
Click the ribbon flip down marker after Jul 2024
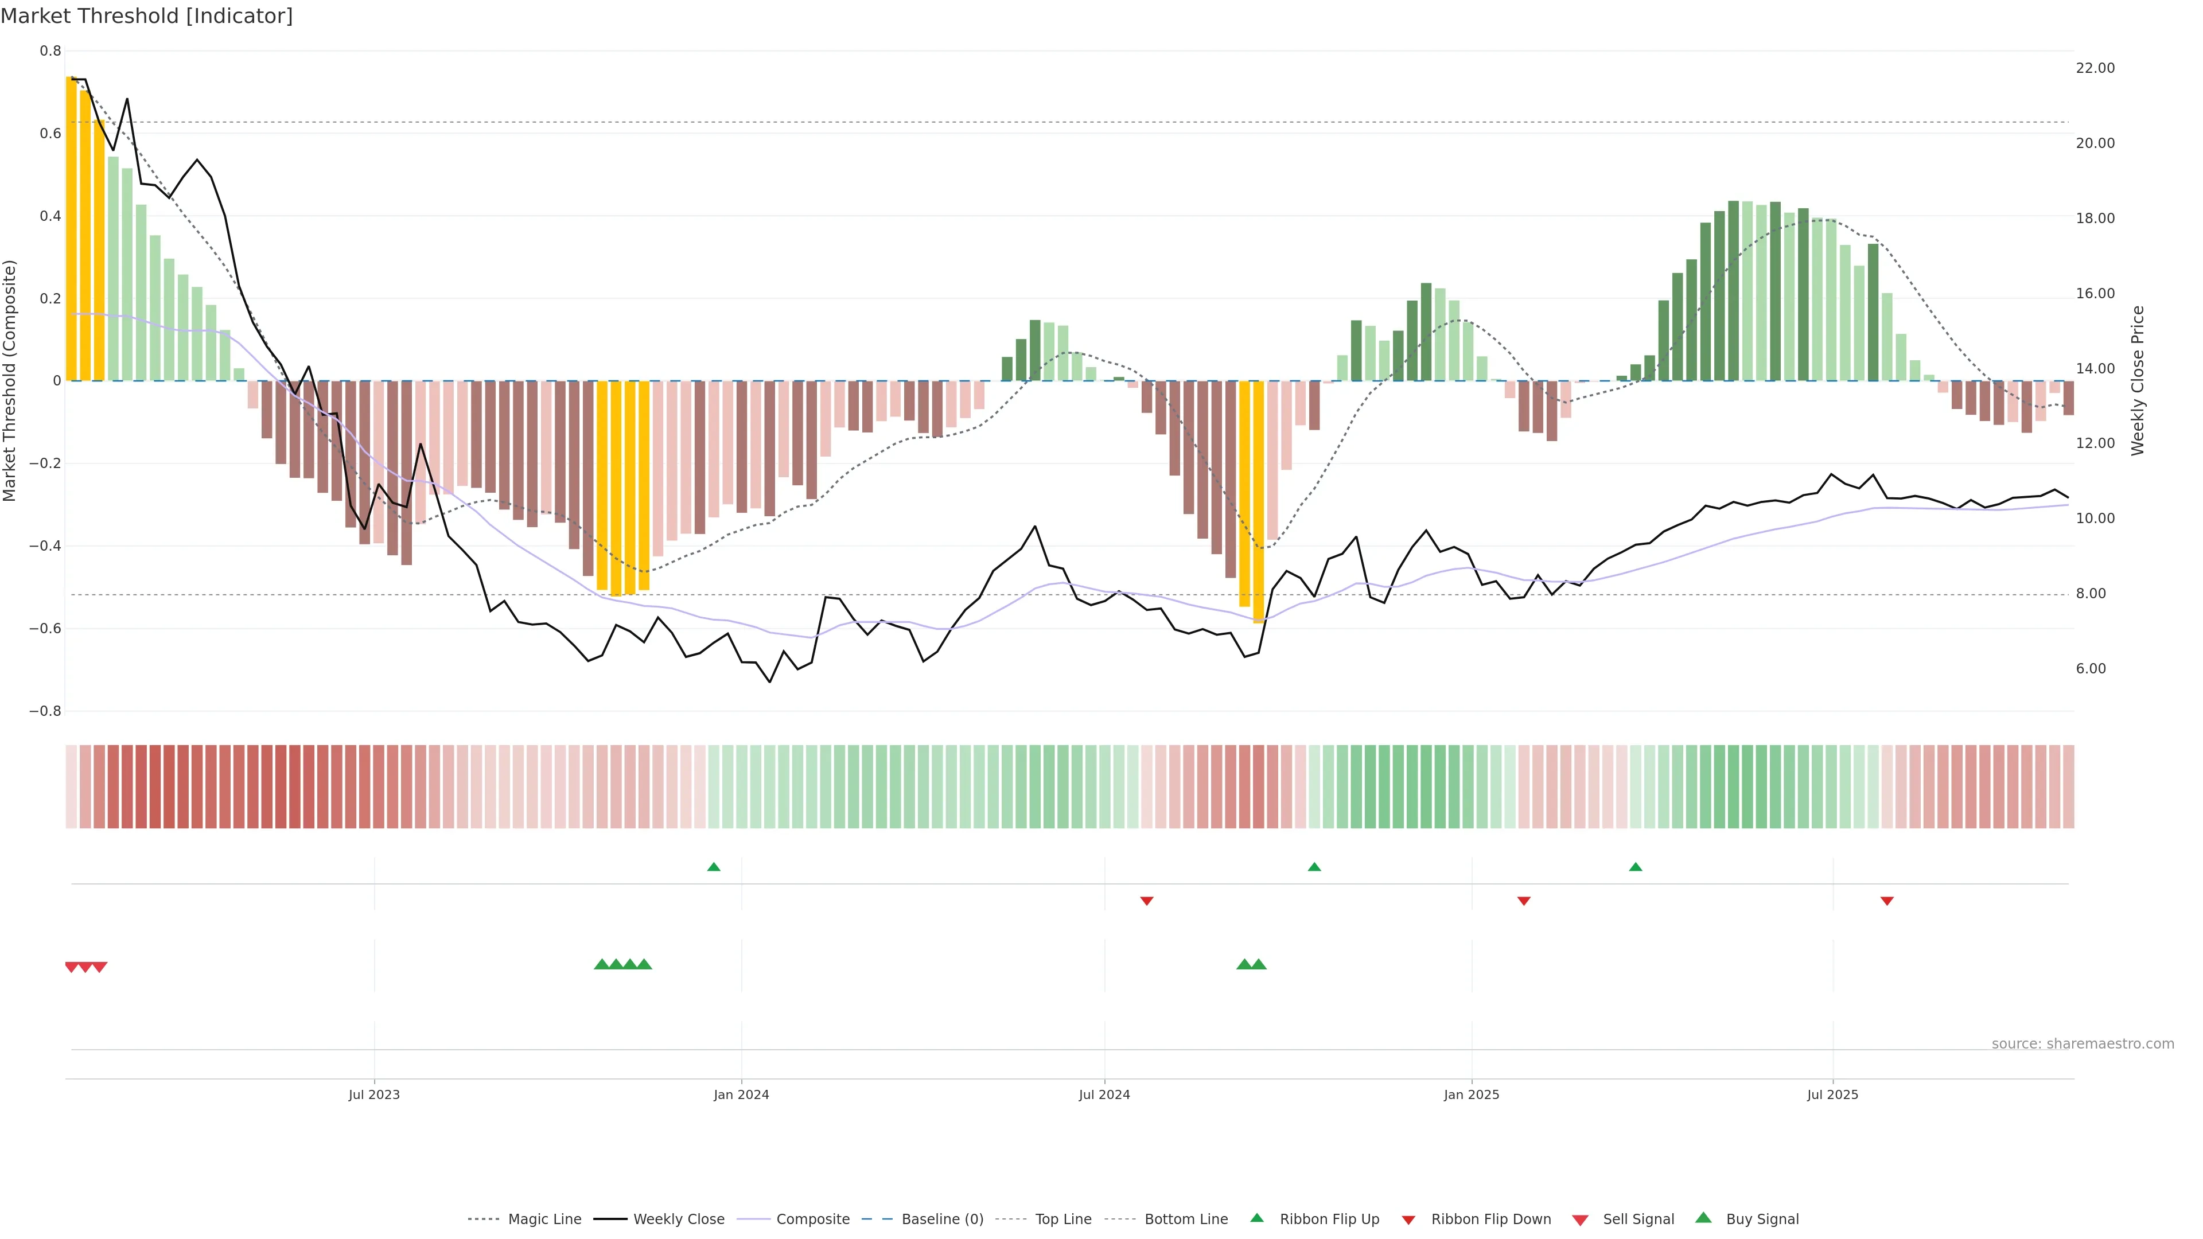[1147, 901]
